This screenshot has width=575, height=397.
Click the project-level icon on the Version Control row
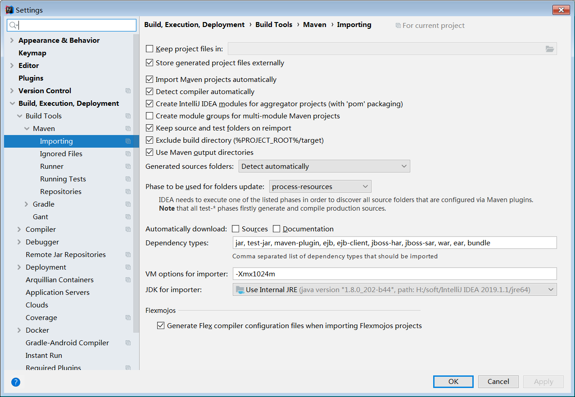(x=128, y=91)
